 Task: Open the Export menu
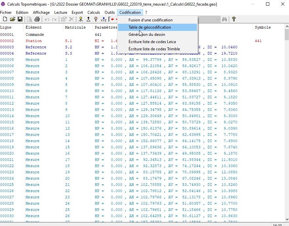click(77, 13)
